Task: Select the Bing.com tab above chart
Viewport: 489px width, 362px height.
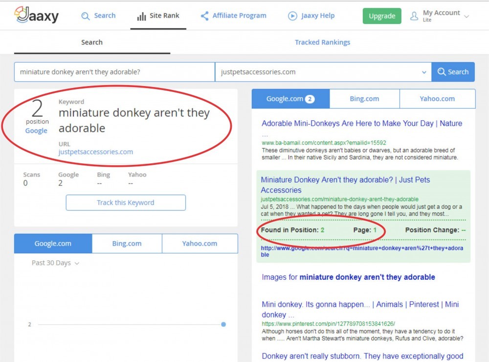Action: tap(127, 244)
